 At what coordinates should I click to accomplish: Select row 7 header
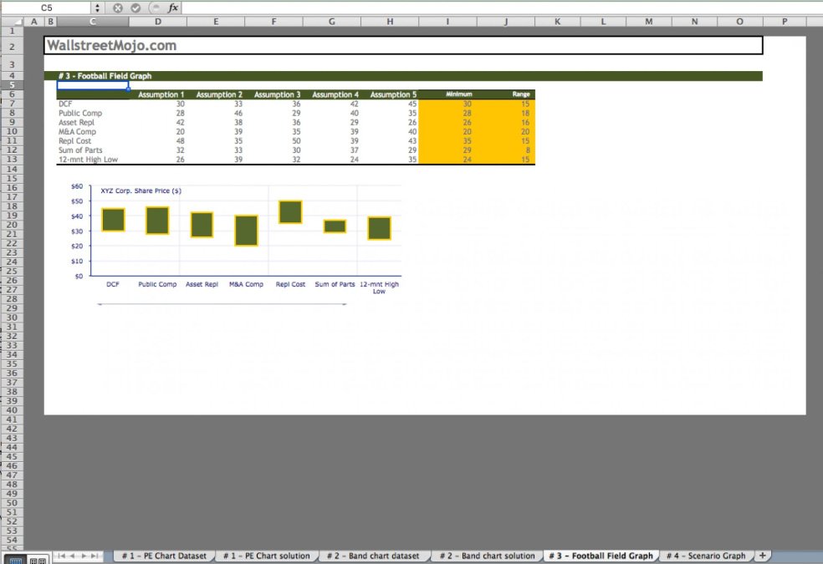[x=12, y=104]
